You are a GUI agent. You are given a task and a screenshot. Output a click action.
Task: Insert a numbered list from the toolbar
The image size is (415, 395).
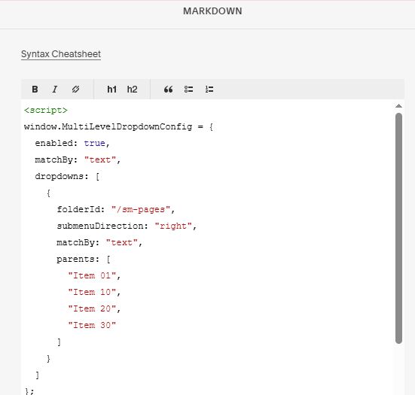coord(209,90)
